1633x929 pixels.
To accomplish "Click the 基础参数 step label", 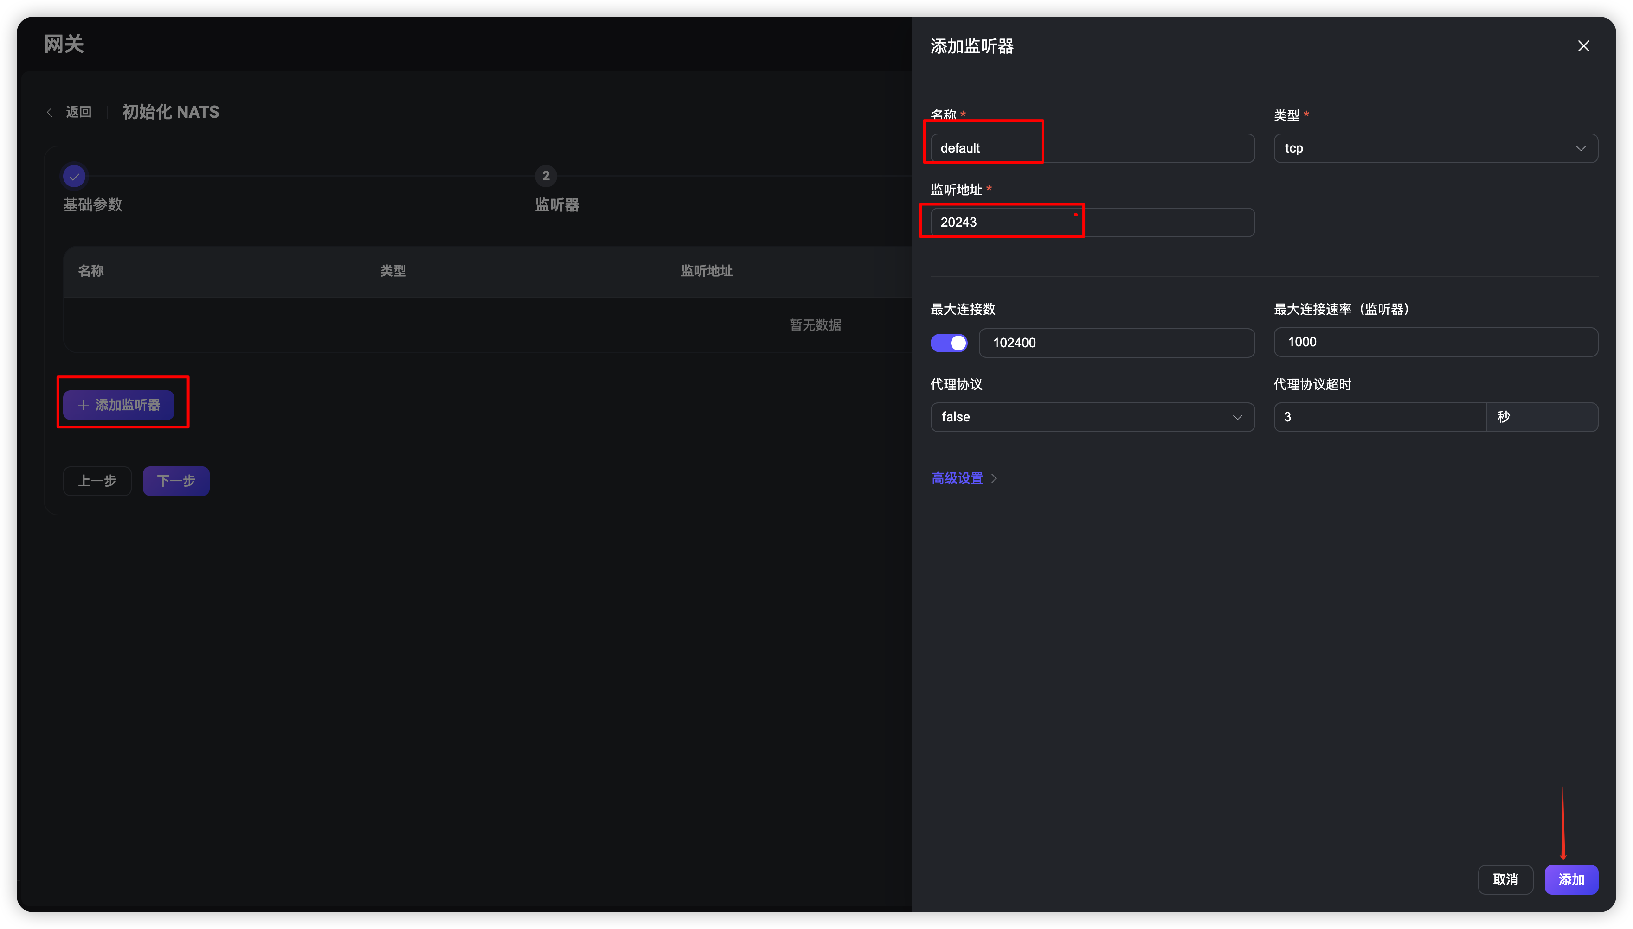I will coord(93,205).
